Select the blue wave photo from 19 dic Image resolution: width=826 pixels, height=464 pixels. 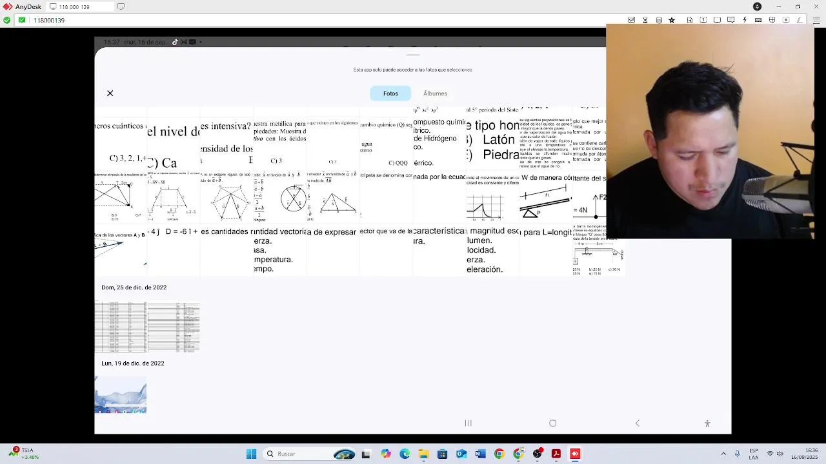tap(121, 395)
